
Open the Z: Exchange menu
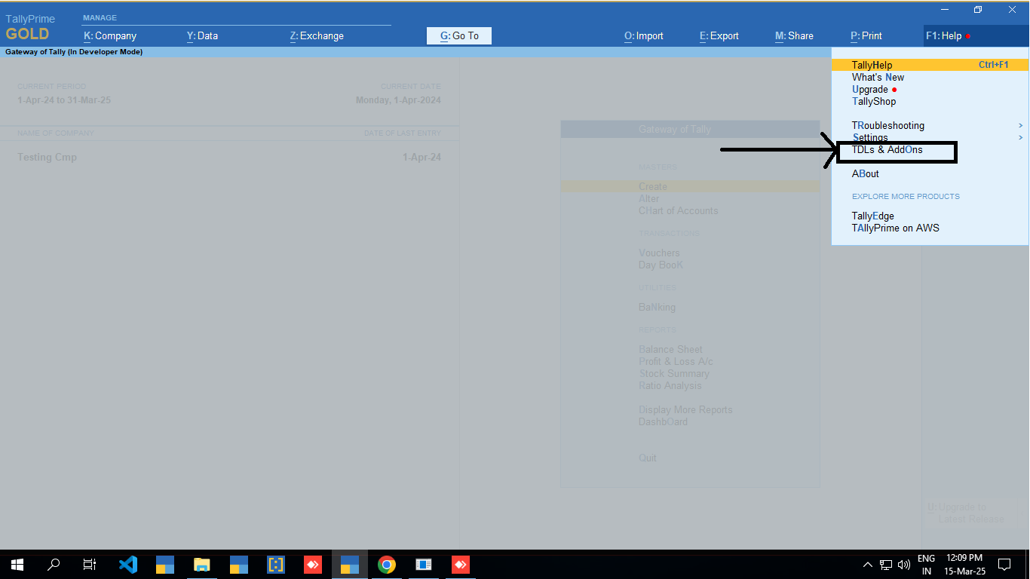317,35
